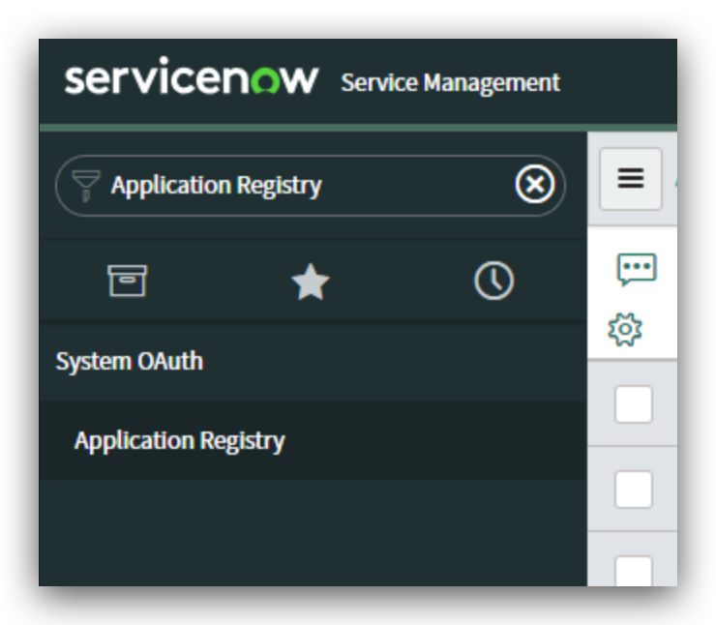Screen dimensions: 716x625
Task: Tick the third row checkbox at bottom
Action: pyautogui.click(x=634, y=571)
